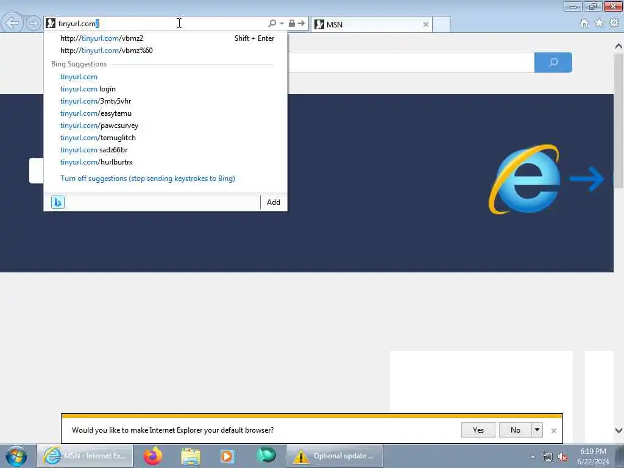Click the Show desktop strip
This screenshot has width=624, height=468.
(620, 456)
